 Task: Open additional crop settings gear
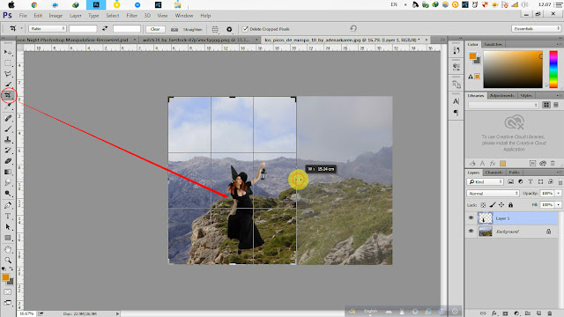229,29
